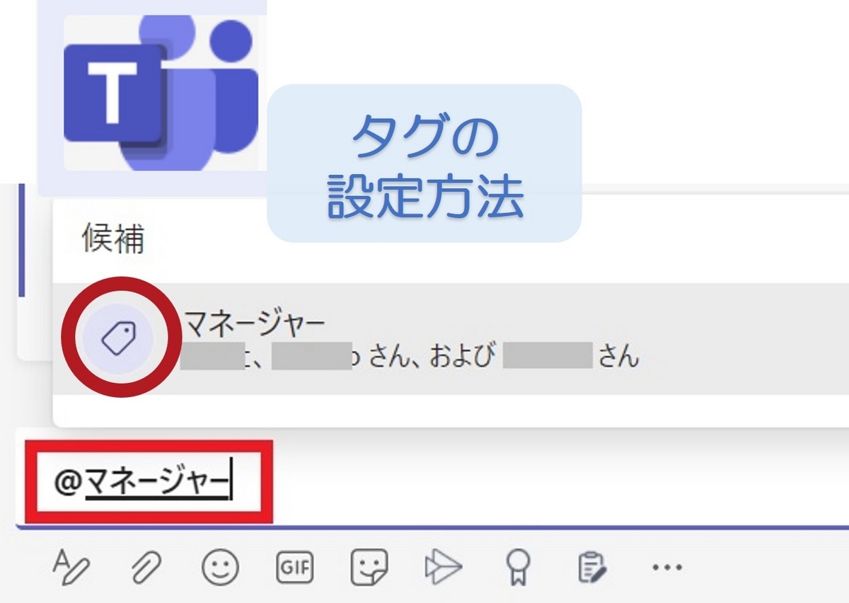
Task: Open the Stream video extension
Action: [x=444, y=566]
